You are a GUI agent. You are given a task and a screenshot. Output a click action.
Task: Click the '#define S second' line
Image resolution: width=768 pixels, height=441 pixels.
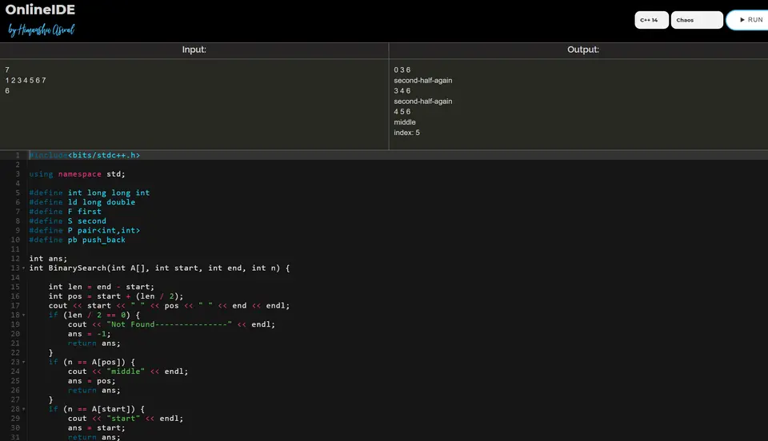67,221
